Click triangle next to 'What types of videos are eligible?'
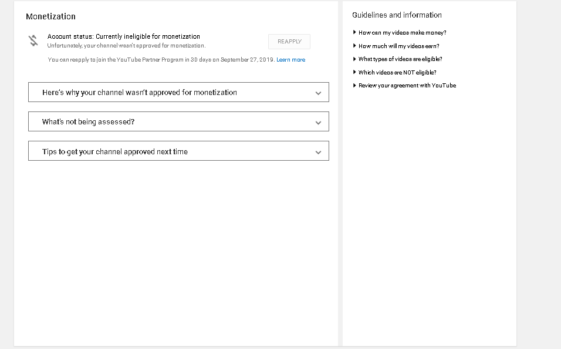 pyautogui.click(x=354, y=59)
